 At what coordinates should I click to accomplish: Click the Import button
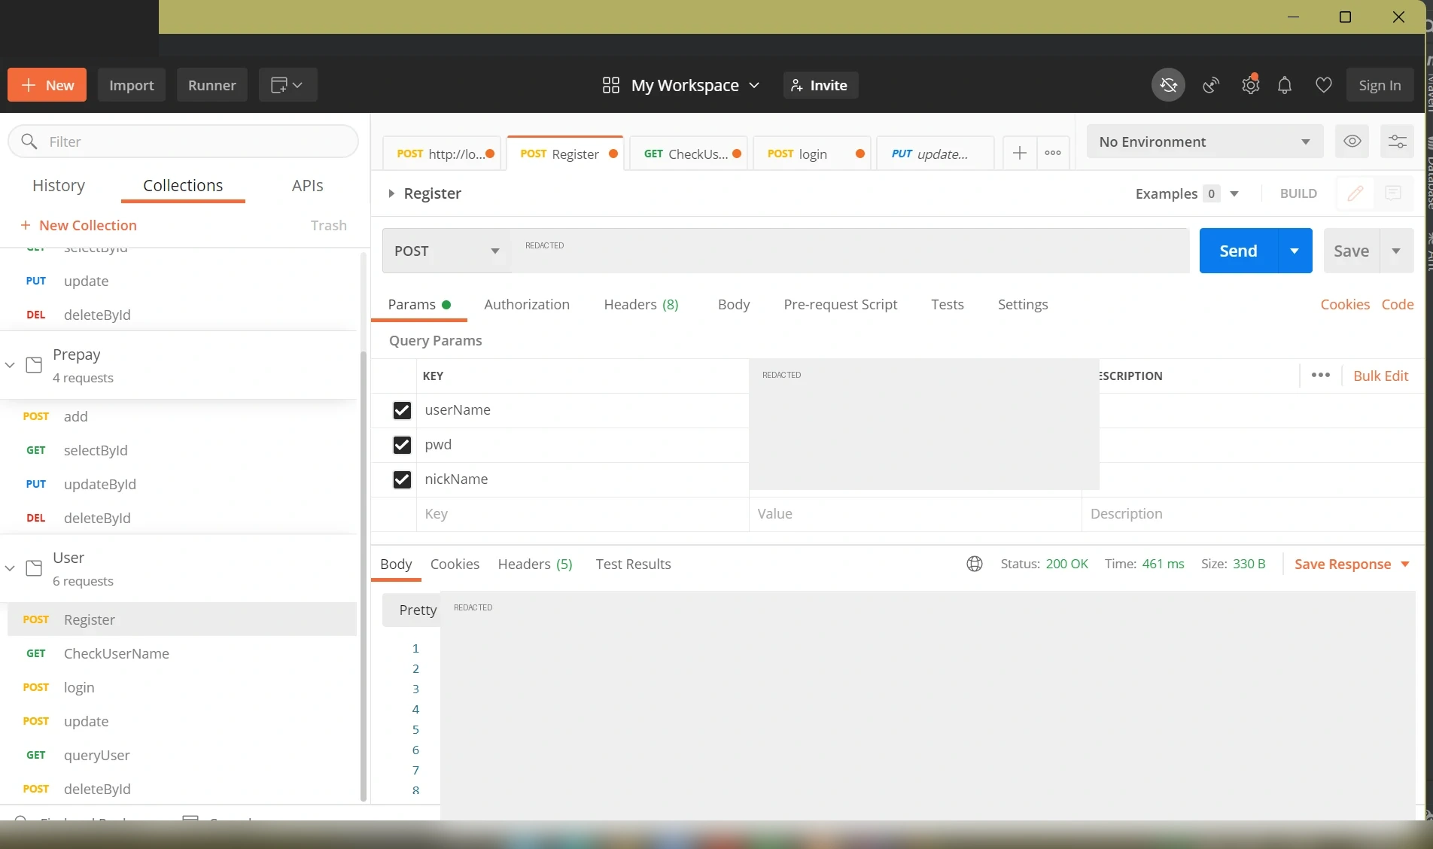[131, 85]
